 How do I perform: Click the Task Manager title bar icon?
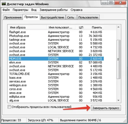point(4,4)
